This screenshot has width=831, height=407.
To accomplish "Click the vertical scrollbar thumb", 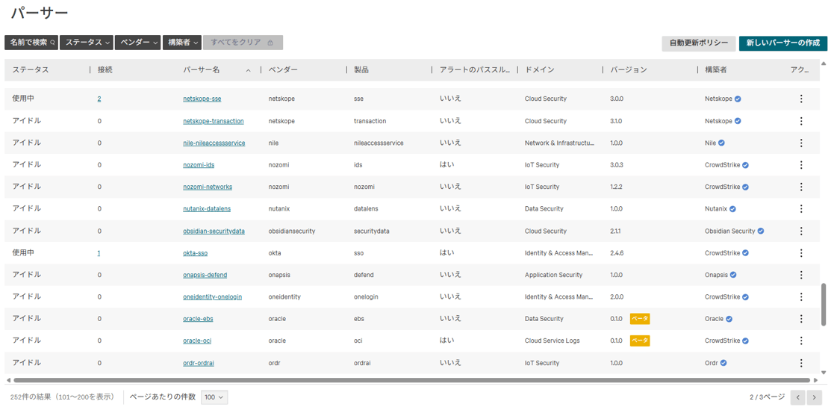I will [x=824, y=304].
